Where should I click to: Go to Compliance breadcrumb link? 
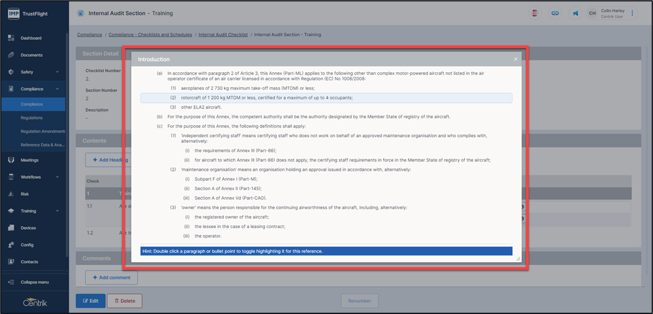(90, 35)
